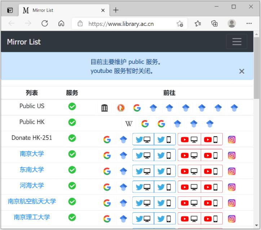Open YouTube desktop version in 南京理工大学 row
The width and height of the screenshot is (261, 230).
[x=189, y=219]
